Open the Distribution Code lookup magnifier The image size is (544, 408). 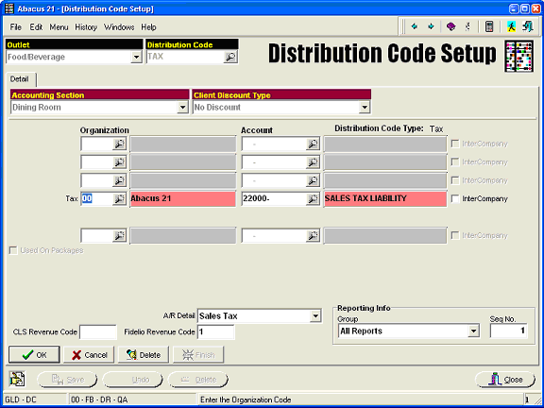tap(230, 57)
